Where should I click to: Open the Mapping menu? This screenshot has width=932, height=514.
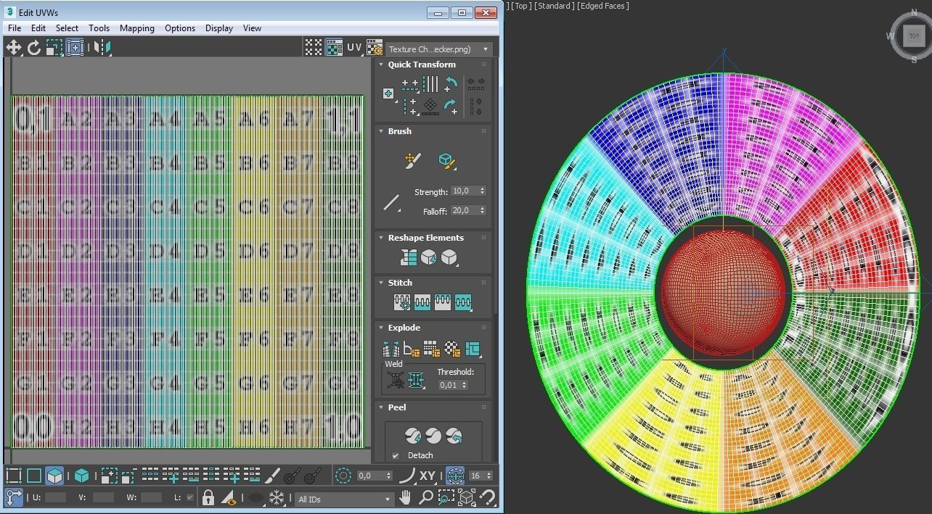(136, 28)
